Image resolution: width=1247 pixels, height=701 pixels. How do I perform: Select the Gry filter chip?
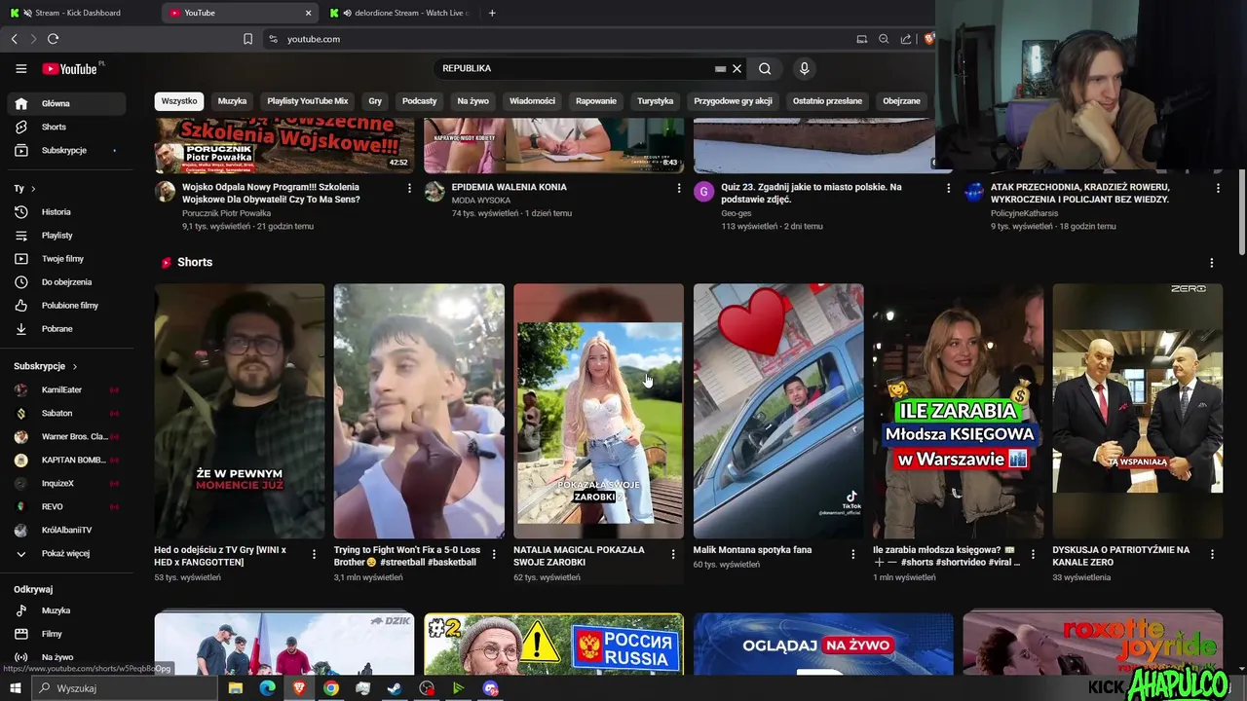375,101
